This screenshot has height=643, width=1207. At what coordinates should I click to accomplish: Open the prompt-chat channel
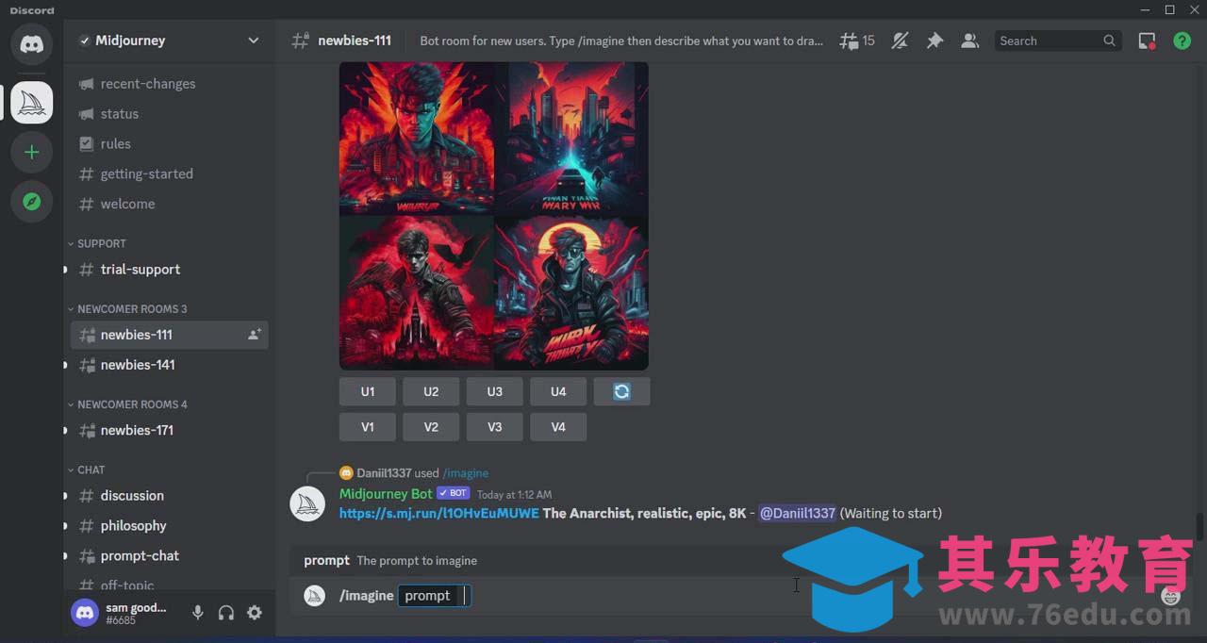(140, 556)
